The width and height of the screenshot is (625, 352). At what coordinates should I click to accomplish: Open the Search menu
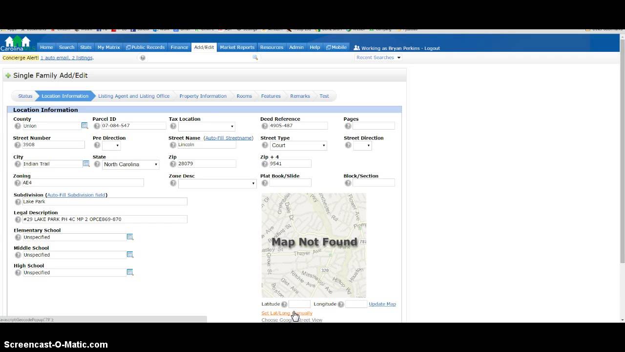(x=67, y=47)
